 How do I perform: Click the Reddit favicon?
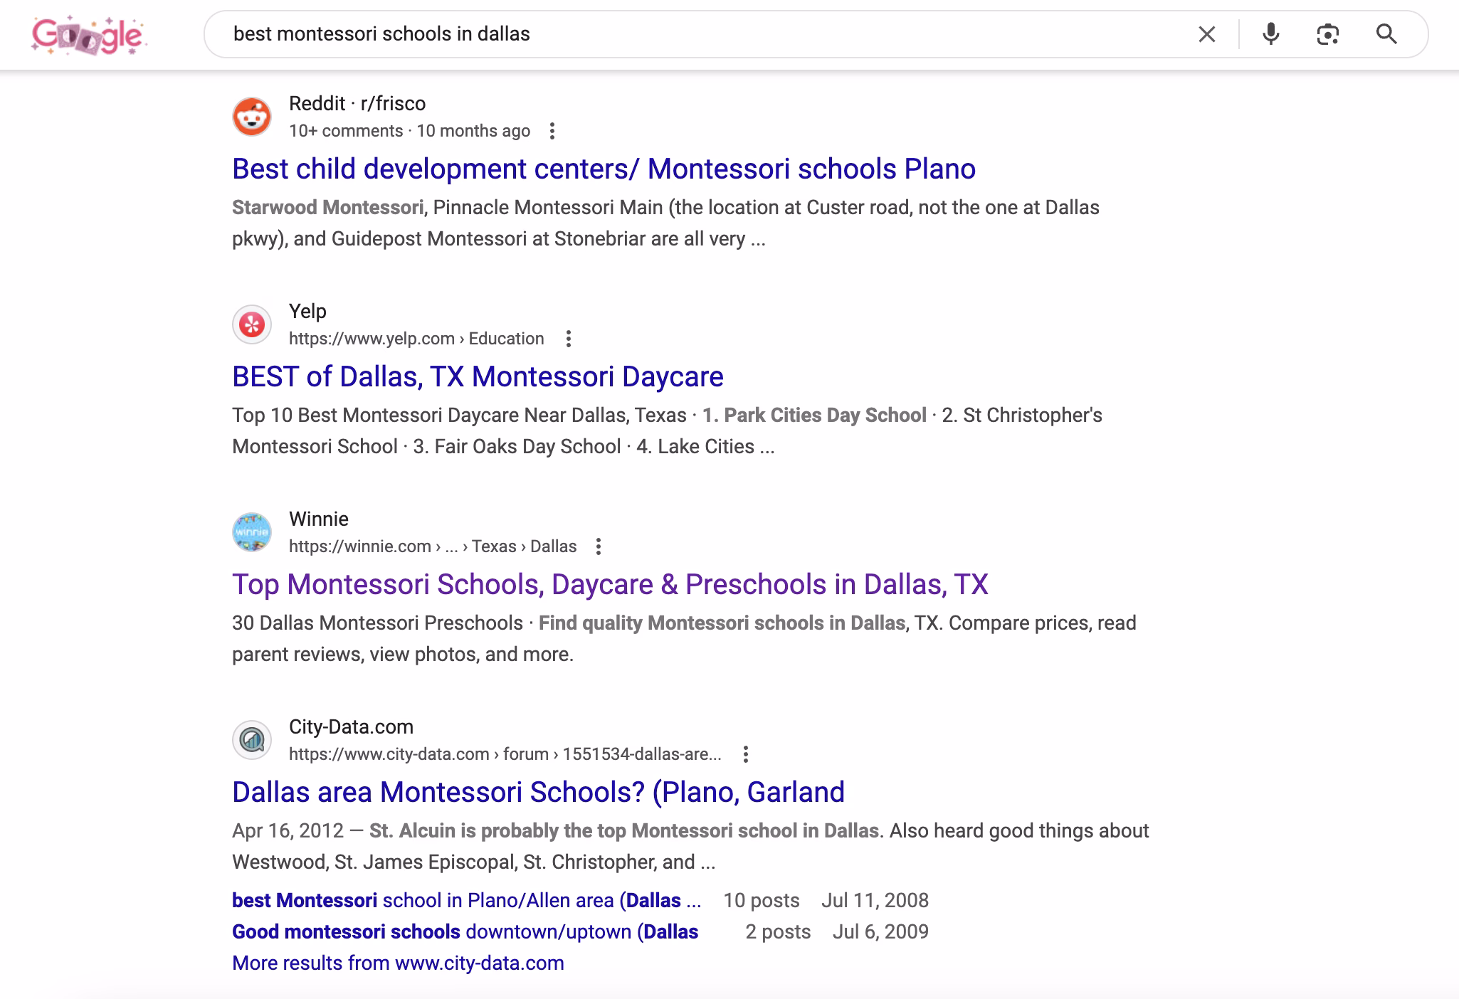tap(252, 117)
